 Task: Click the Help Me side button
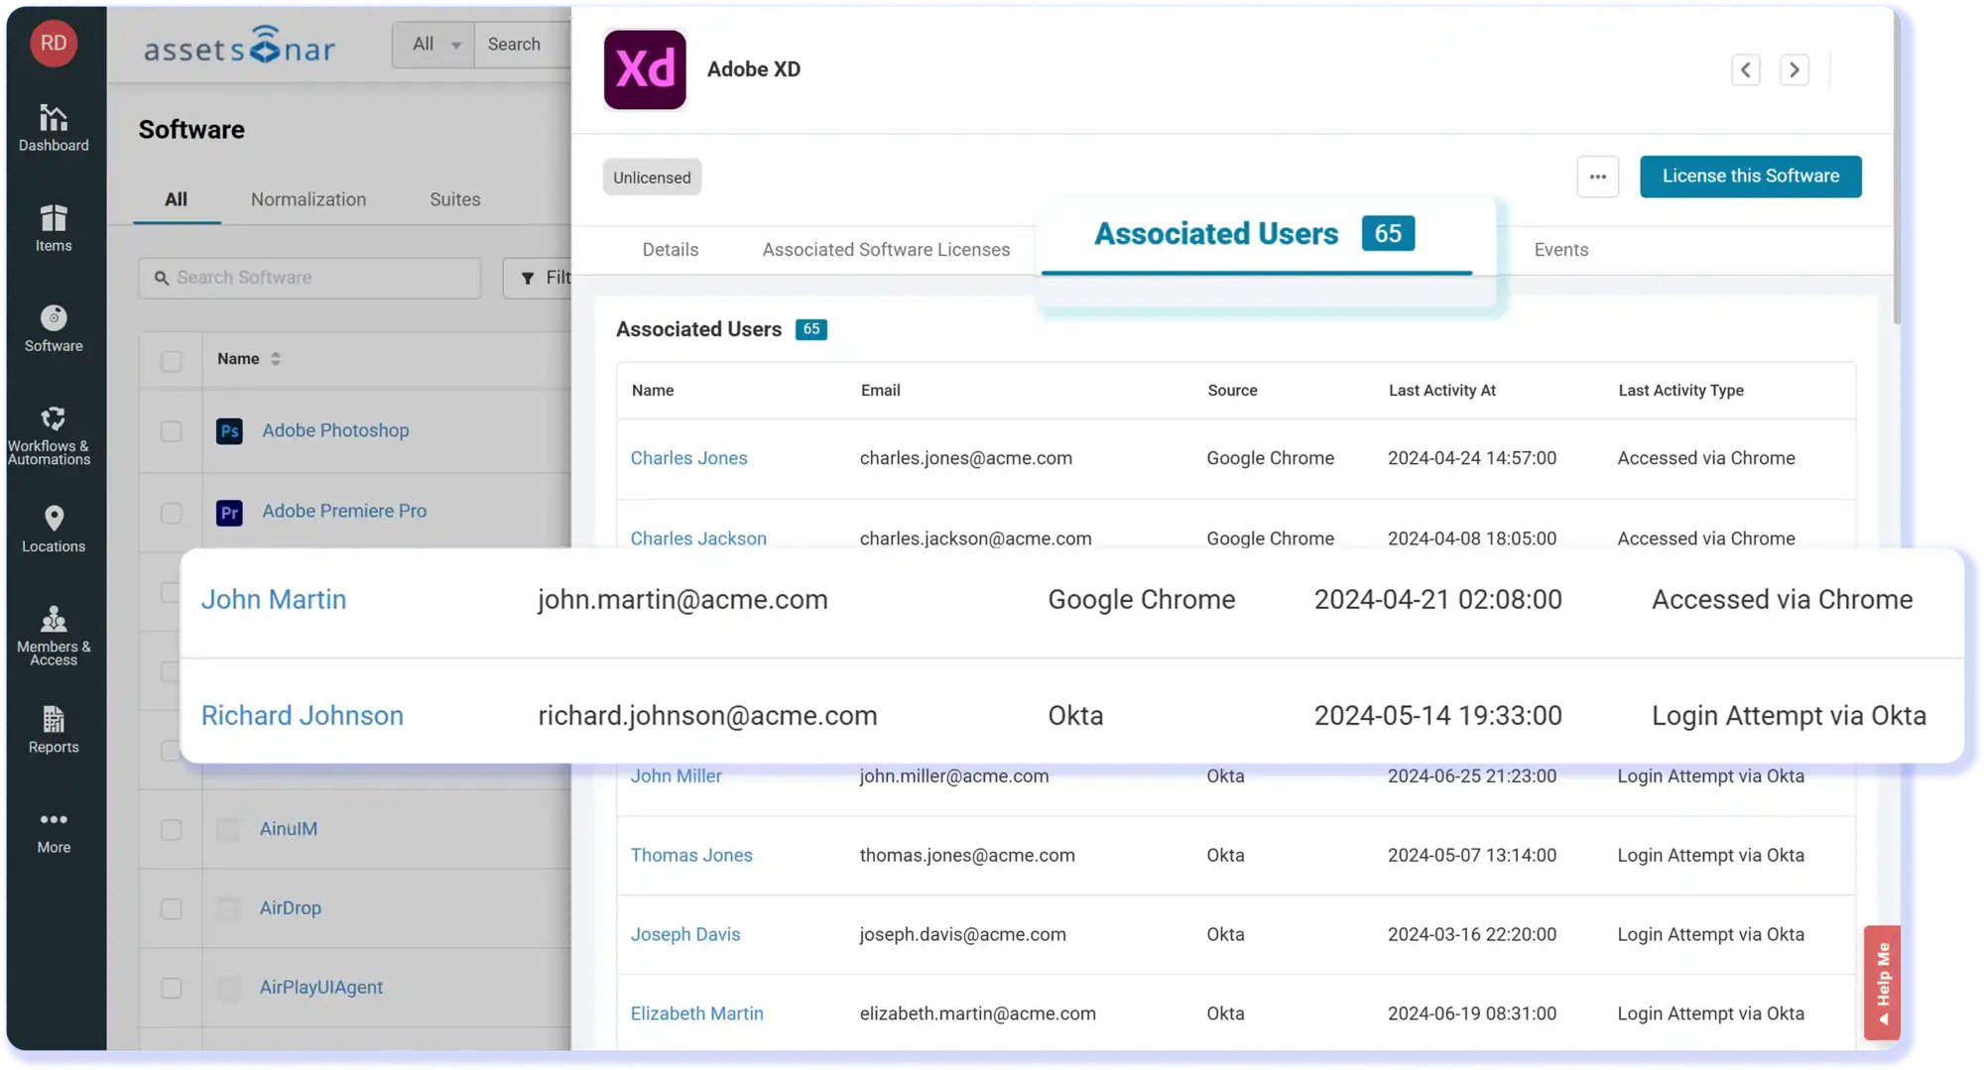(x=1883, y=982)
